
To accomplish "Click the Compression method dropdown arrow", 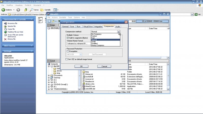I will (x=119, y=31).
